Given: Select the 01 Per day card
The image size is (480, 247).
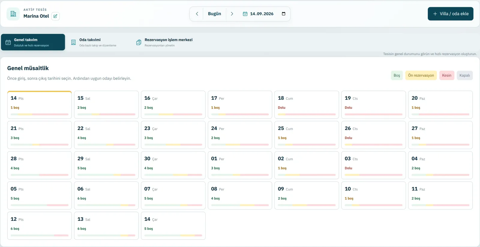Looking at the screenshot, I should click(240, 165).
